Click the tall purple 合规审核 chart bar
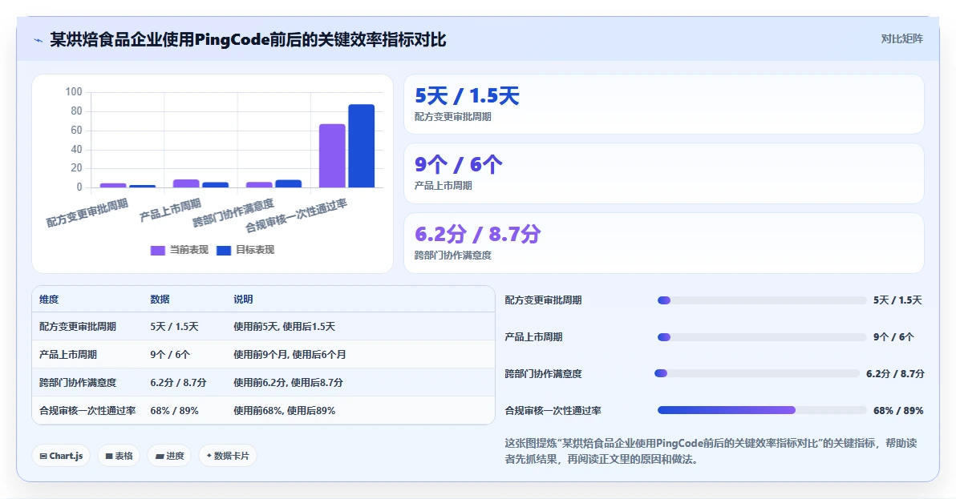The image size is (956, 499). pos(332,155)
